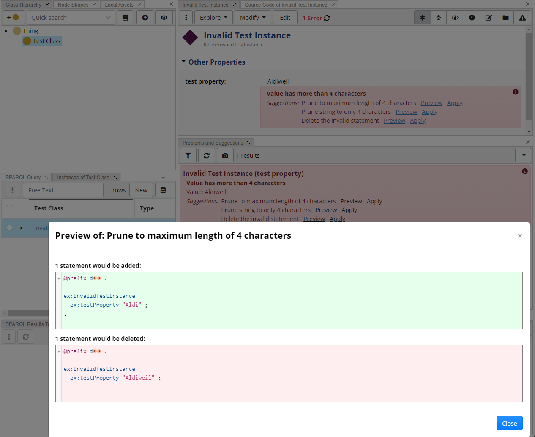
Task: Open the Modify dropdown menu
Action: point(253,17)
